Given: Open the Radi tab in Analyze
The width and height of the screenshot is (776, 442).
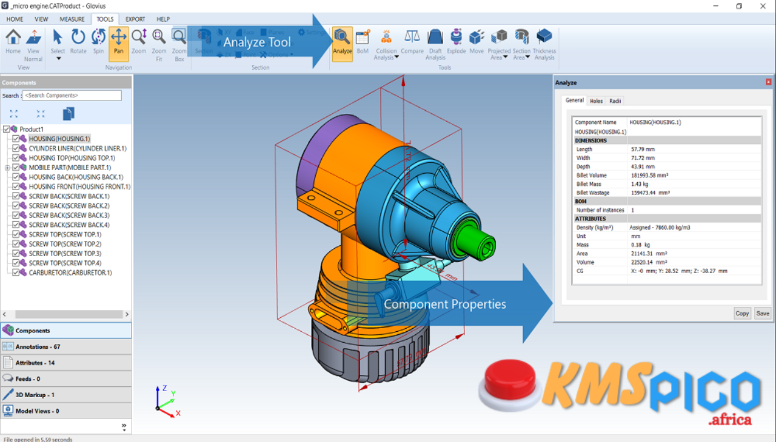Looking at the screenshot, I should click(615, 101).
